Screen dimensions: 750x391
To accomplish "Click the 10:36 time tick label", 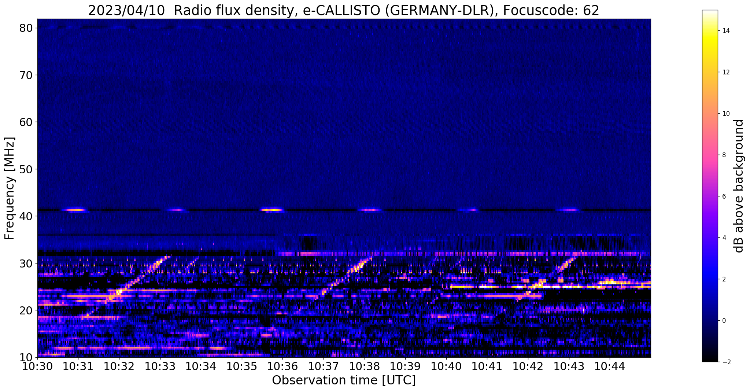I will (282, 366).
